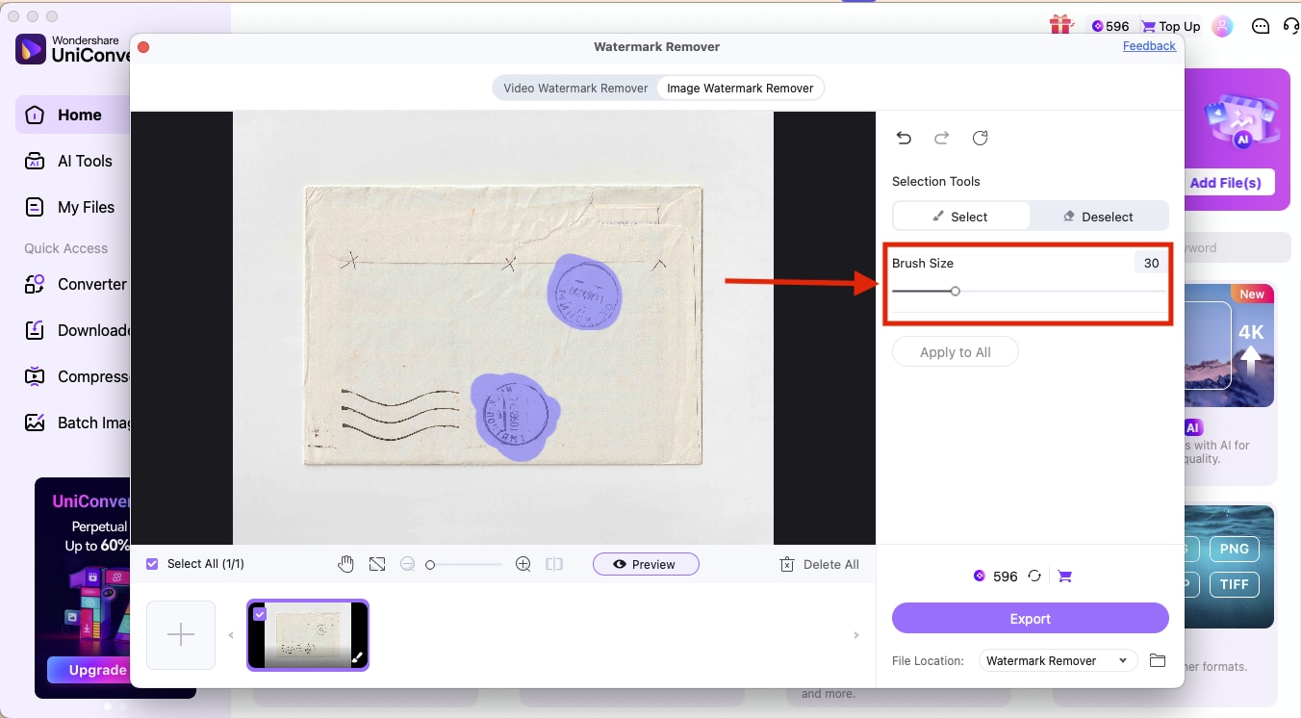Viewport: 1301px width, 718px height.
Task: Click the cart icon beside the credits count
Action: pos(1064,575)
